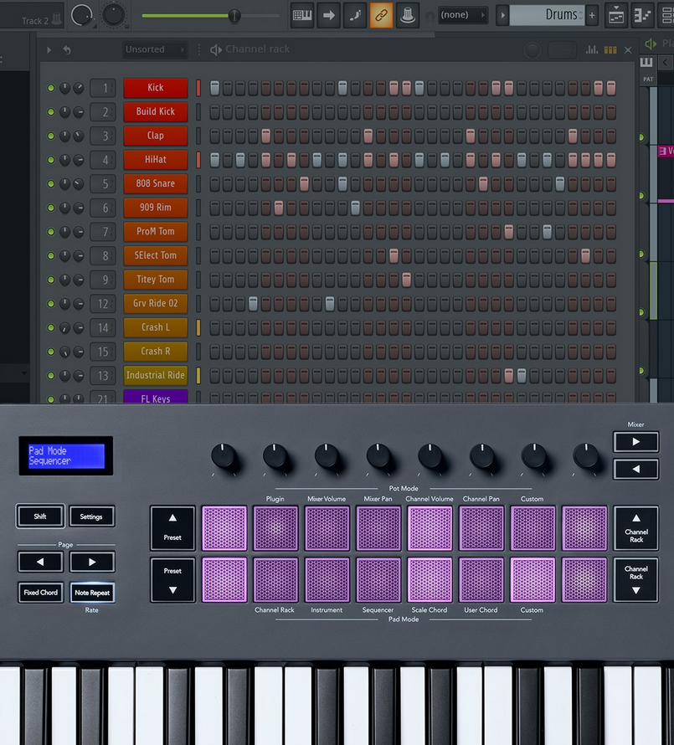
Task: Expand pattern menu arrow left of Drums
Action: tap(502, 15)
